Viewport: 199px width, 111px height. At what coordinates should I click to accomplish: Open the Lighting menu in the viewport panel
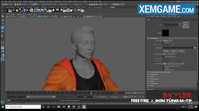19,14
